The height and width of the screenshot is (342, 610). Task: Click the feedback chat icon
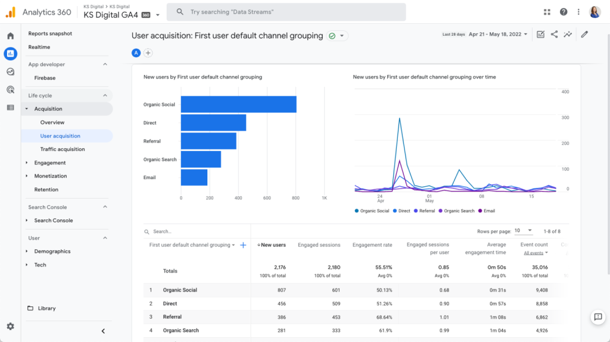(x=597, y=317)
